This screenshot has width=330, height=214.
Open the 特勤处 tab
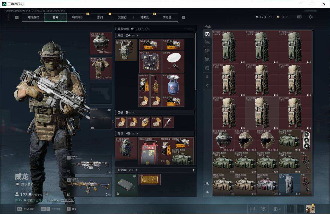coord(145,17)
